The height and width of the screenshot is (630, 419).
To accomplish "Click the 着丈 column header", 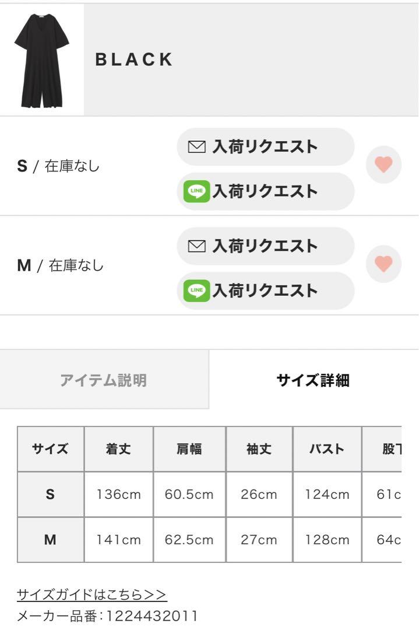I will [x=119, y=449].
